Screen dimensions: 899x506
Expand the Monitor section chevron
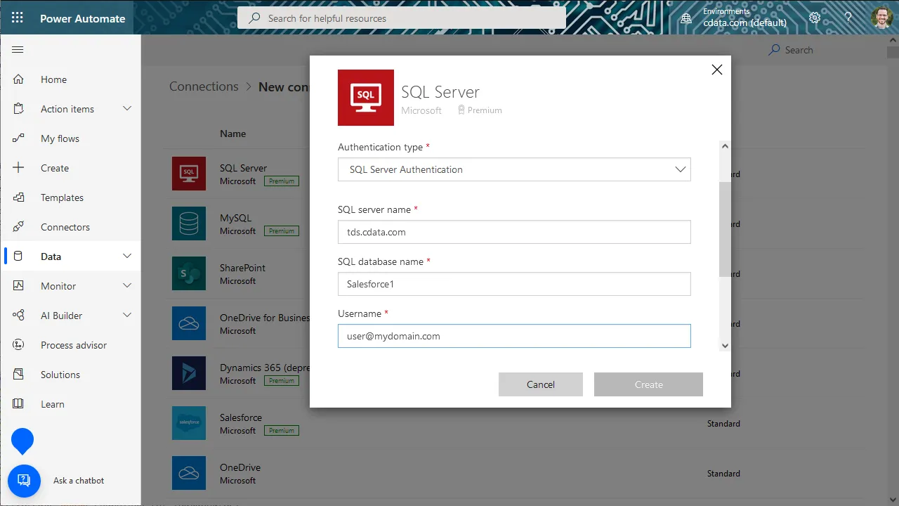point(127,286)
